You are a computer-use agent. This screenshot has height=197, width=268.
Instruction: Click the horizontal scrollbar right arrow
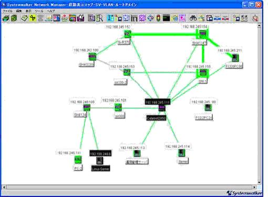pyautogui.click(x=254, y=187)
